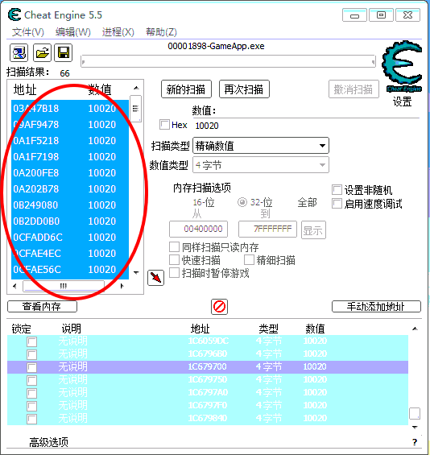Click the scan results scroll-up arrow
The height and width of the screenshot is (455, 430).
[x=136, y=88]
